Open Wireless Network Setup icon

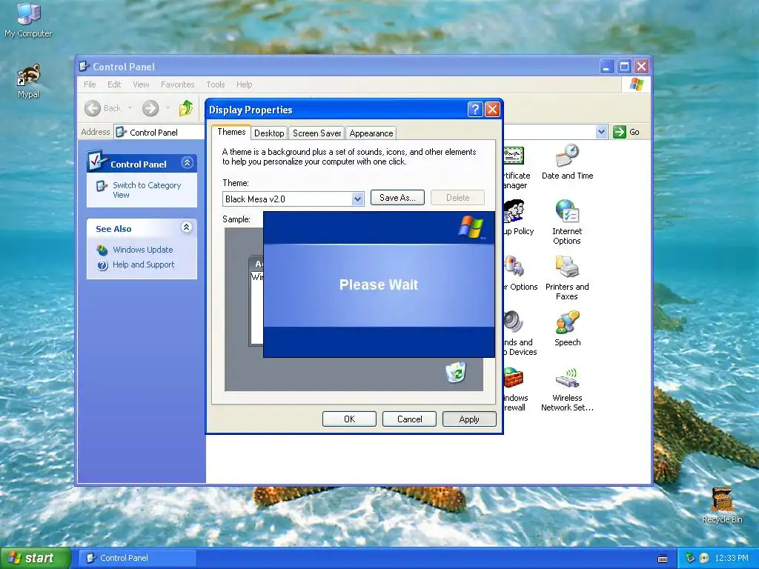[x=567, y=389]
